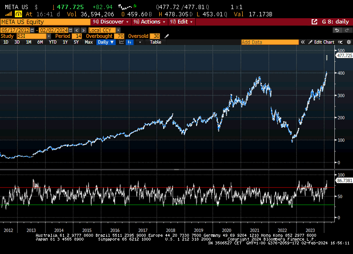Select the YTD range
The height and width of the screenshot is (254, 353).
53,42
